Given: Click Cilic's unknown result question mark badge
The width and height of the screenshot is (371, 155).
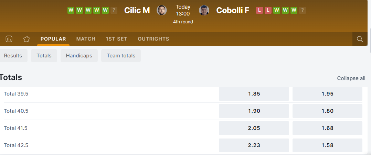Looking at the screenshot, I should point(114,10).
